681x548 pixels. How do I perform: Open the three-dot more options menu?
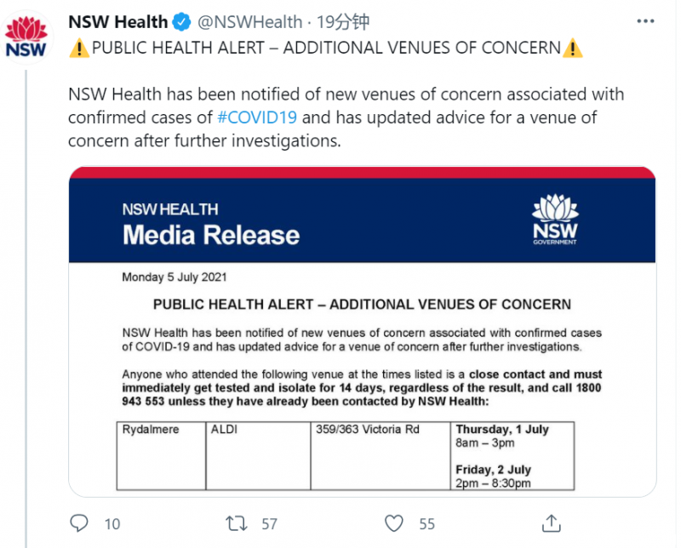click(645, 21)
